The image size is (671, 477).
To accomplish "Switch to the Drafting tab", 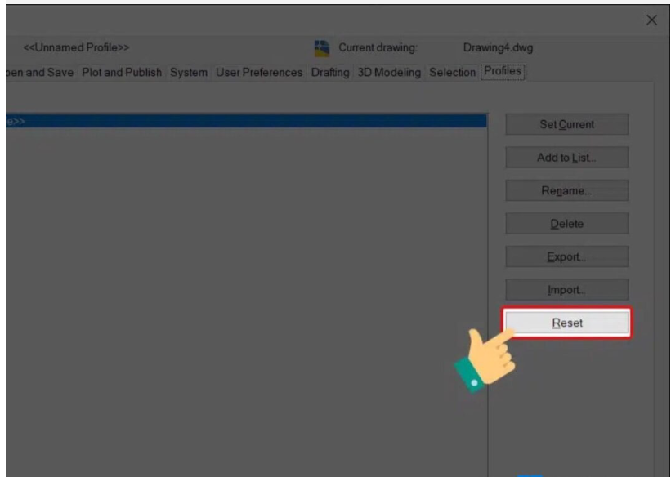I will [329, 73].
